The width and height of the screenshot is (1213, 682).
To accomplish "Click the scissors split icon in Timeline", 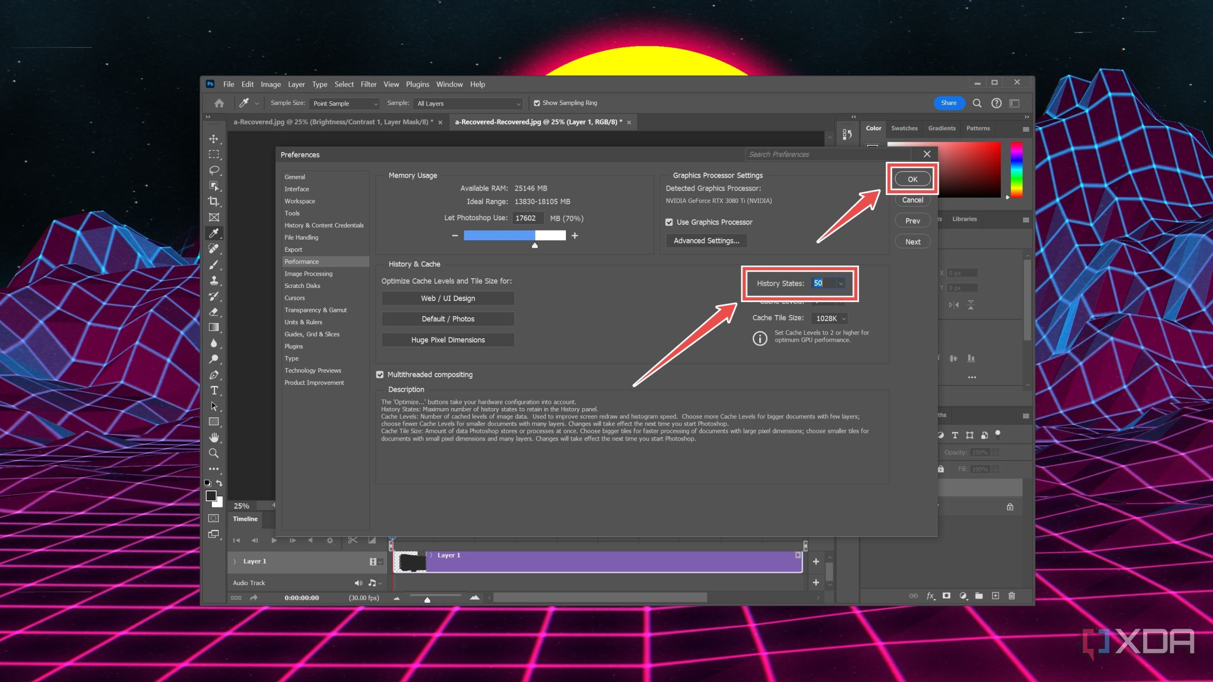I will pos(353,540).
